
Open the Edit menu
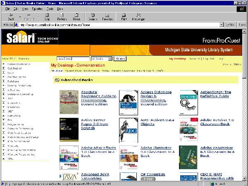pyautogui.click(x=16, y=9)
